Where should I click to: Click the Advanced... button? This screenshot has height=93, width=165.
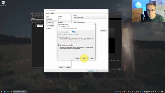pos(103,30)
